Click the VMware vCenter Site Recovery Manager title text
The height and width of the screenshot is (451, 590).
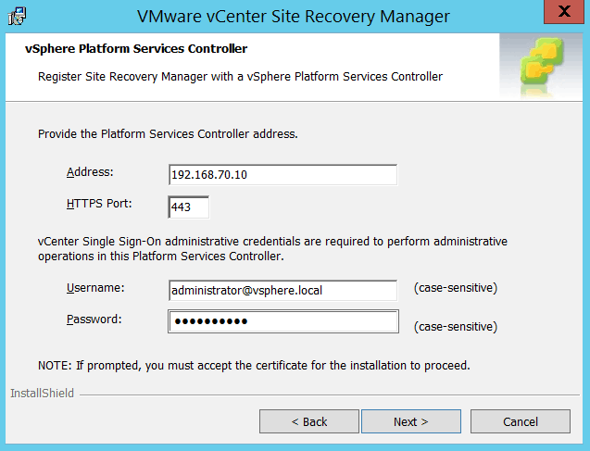(293, 17)
